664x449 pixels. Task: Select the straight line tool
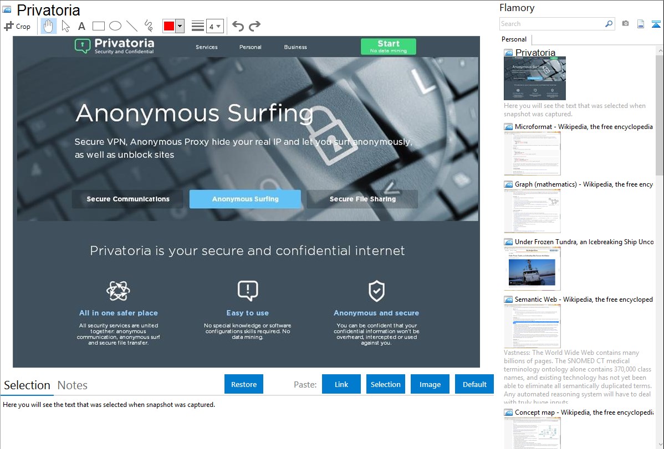click(x=132, y=26)
